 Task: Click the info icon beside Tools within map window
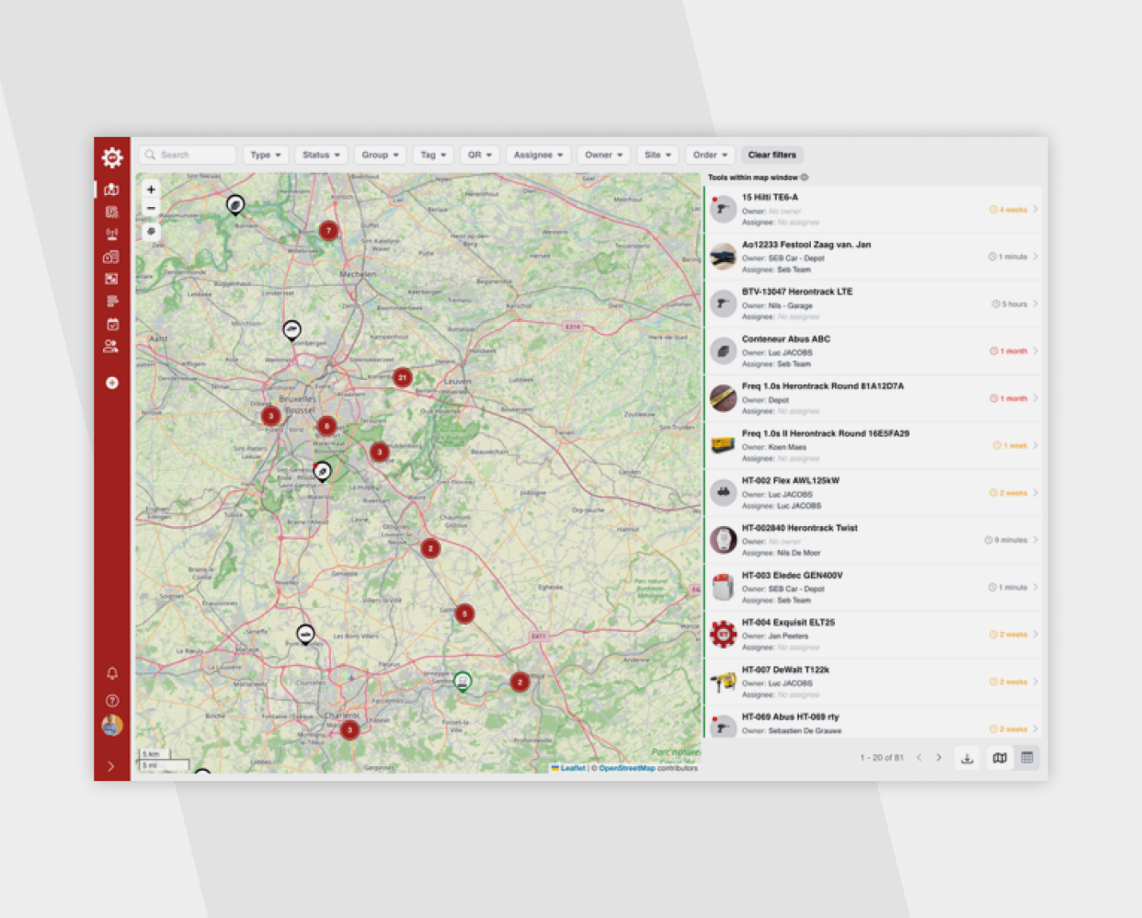click(x=805, y=178)
